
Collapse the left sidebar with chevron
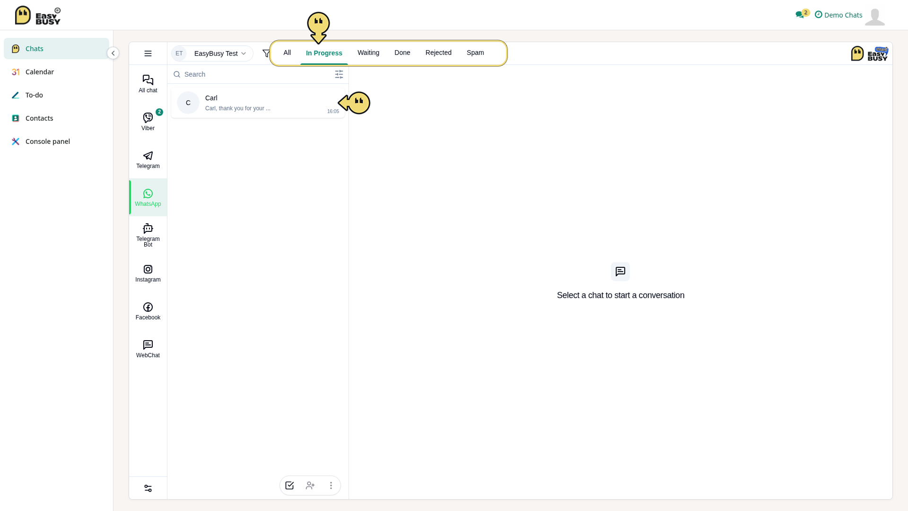(113, 53)
